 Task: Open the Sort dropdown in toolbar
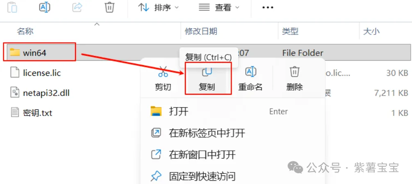[x=158, y=8]
